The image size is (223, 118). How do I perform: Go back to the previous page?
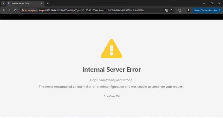coord(4,10)
